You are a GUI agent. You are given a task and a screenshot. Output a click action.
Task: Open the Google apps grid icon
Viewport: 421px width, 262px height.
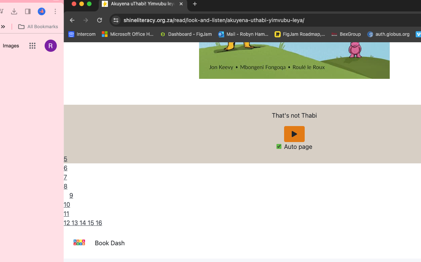point(32,46)
